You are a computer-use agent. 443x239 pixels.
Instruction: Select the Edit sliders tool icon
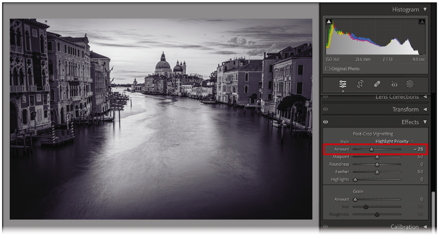point(343,84)
